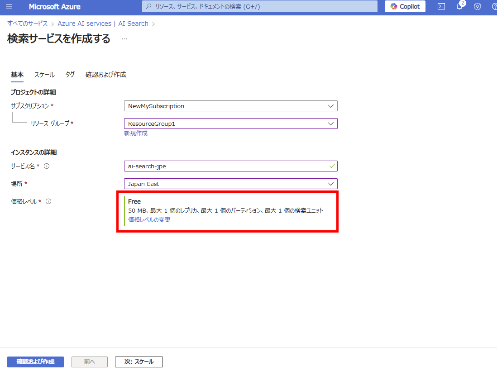Viewport: 497px width, 371px height.
Task: Click the info icon next to 価格レベル
Action: [48, 201]
